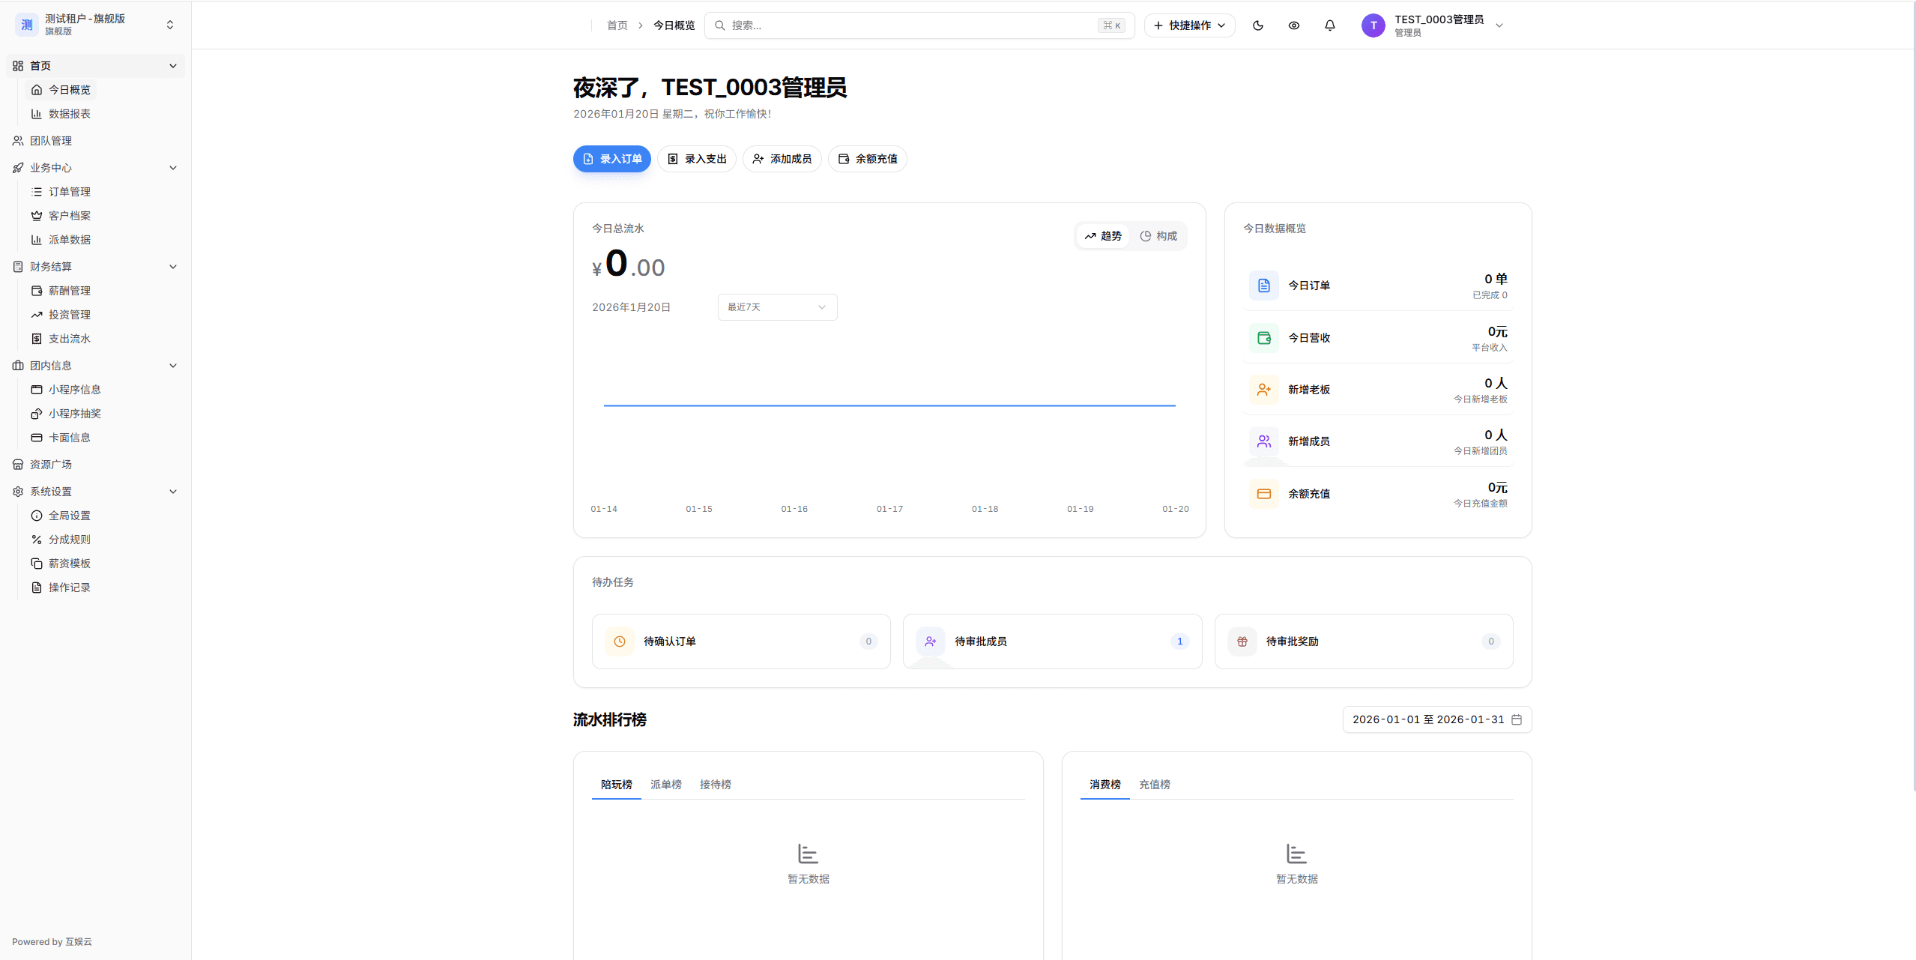
Task: Open the search bar magnifier icon
Action: point(719,25)
